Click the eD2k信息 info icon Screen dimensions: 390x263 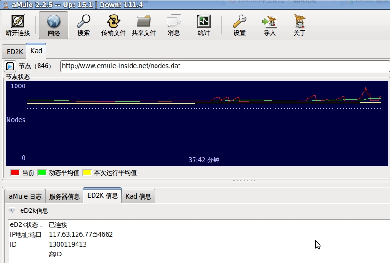click(12, 210)
